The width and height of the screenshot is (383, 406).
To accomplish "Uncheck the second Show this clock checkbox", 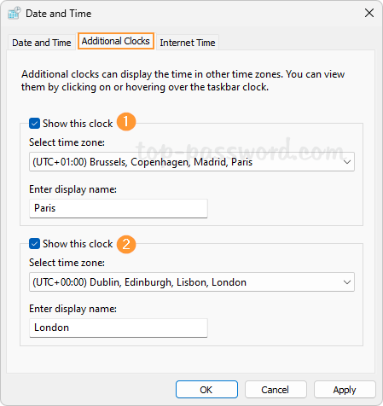I will click(34, 244).
